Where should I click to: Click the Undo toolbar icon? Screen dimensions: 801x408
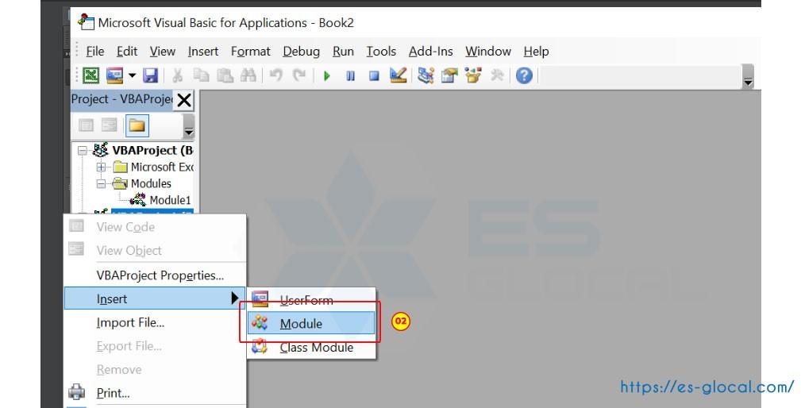pyautogui.click(x=275, y=75)
